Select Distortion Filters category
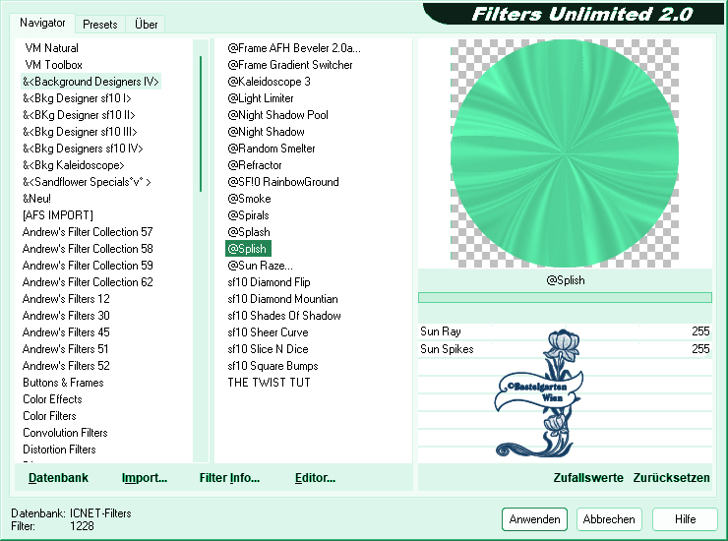Viewport: 728px width, 541px height. coord(59,450)
